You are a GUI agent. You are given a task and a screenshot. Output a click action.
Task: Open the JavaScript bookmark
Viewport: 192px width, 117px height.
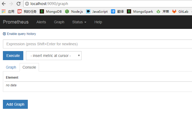[x=97, y=11]
